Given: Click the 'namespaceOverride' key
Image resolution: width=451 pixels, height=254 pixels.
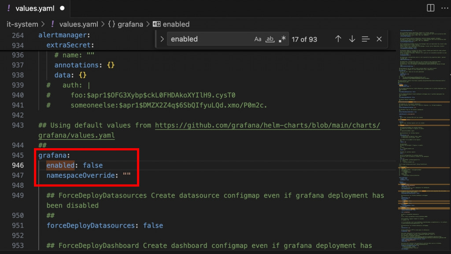Looking at the screenshot, I should pyautogui.click(x=81, y=176).
